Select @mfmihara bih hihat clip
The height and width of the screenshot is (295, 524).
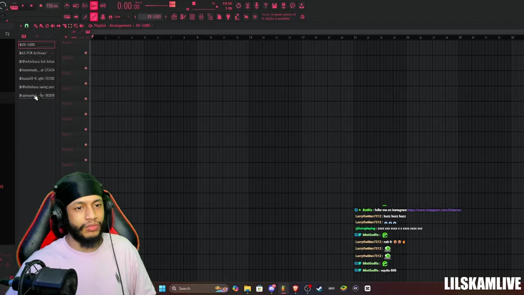pos(36,61)
